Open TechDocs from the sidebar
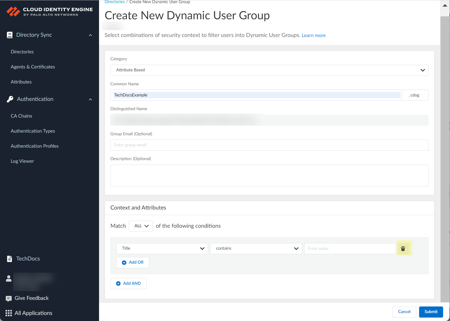 point(28,259)
